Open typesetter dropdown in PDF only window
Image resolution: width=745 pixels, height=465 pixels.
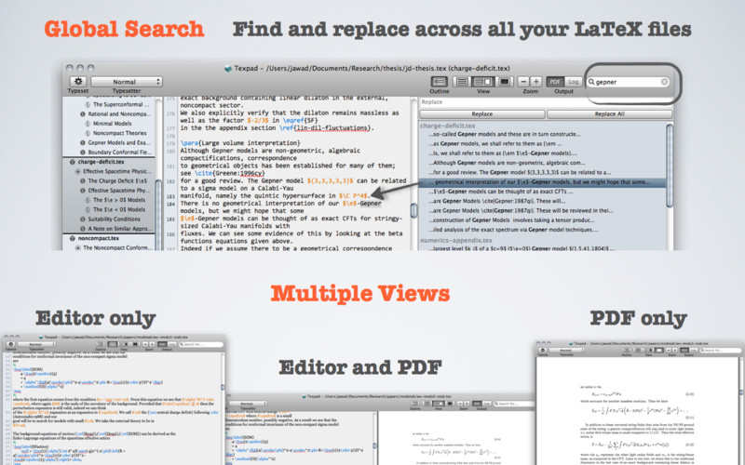click(x=567, y=351)
